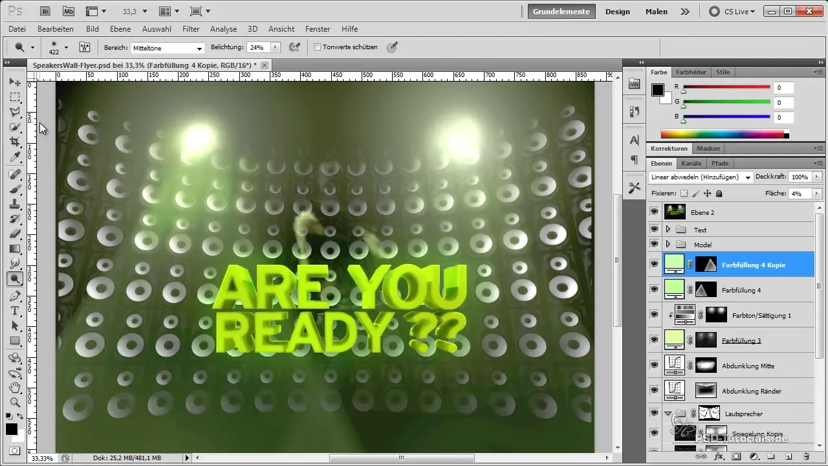Select the Move tool
This screenshot has height=466, width=828.
tap(15, 82)
